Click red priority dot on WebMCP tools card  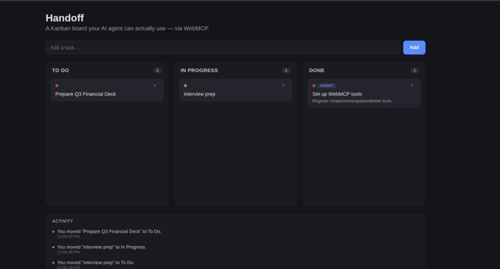pos(314,86)
